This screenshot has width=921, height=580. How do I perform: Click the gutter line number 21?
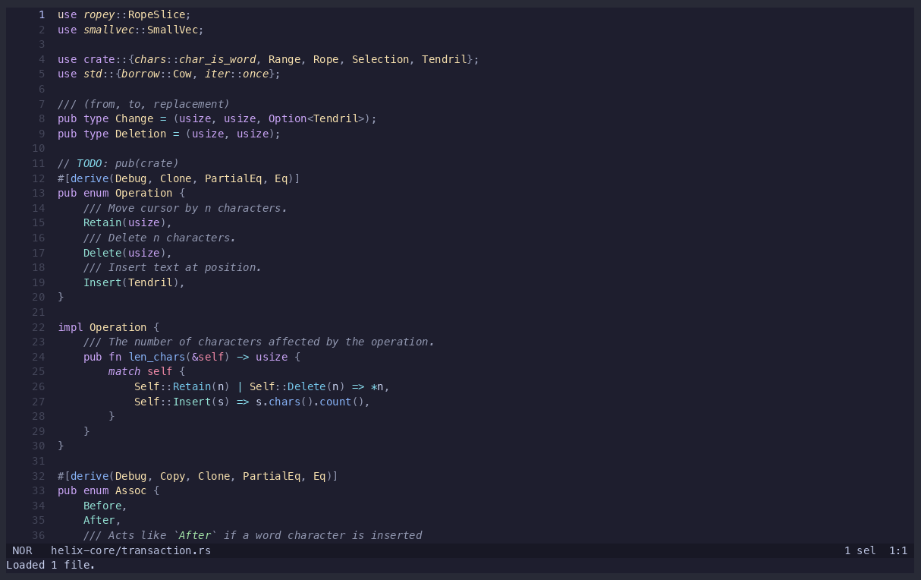pos(39,312)
